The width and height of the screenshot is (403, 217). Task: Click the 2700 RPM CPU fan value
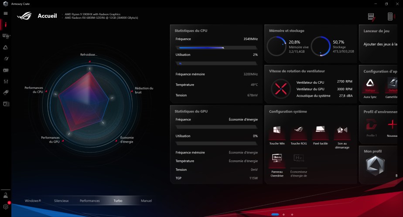(345, 81)
